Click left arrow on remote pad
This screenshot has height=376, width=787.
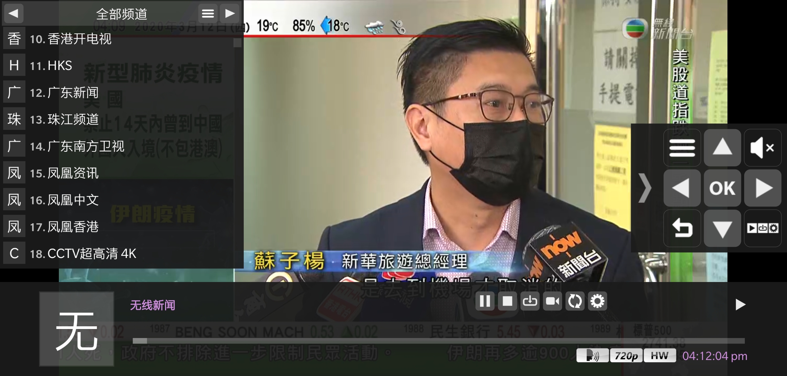click(x=682, y=188)
